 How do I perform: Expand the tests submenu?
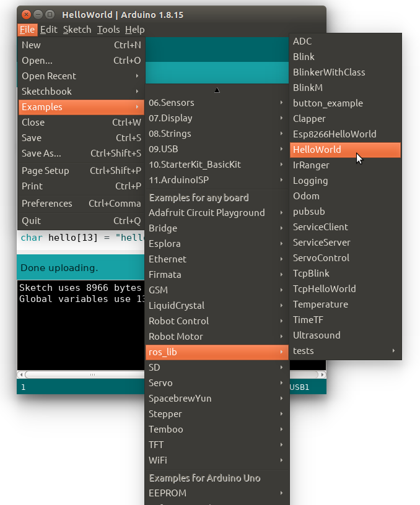[x=345, y=351]
